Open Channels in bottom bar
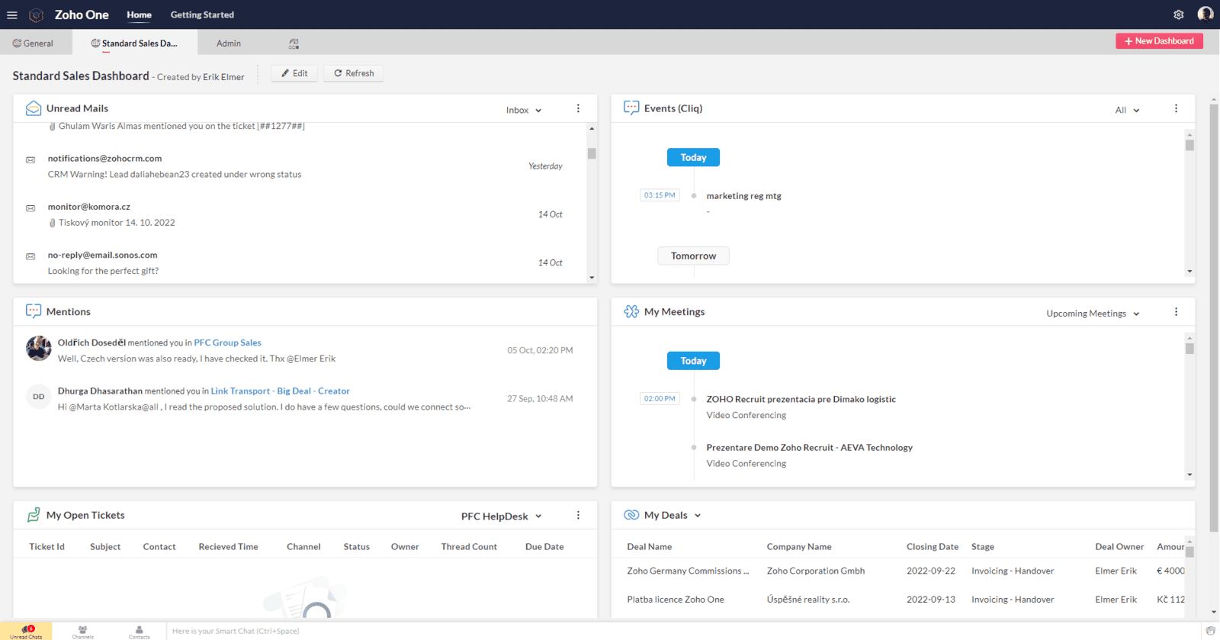Screen dimensions: 1220x640 tap(82, 632)
